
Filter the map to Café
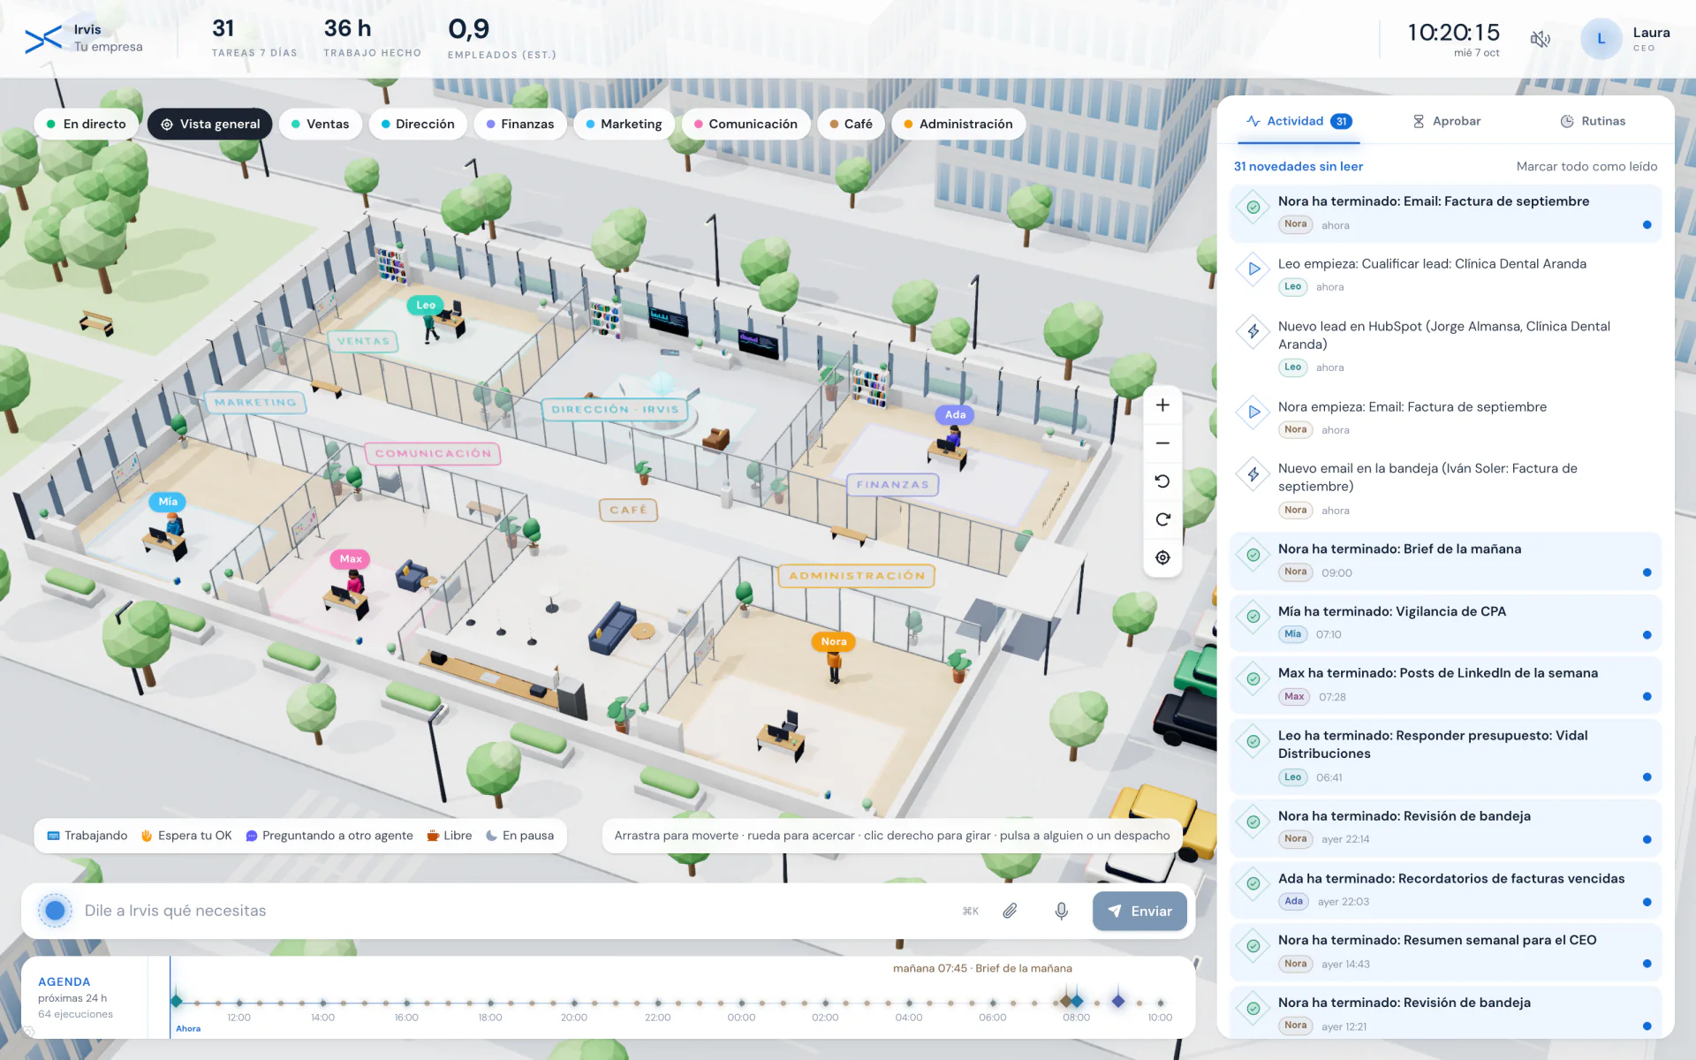point(851,124)
